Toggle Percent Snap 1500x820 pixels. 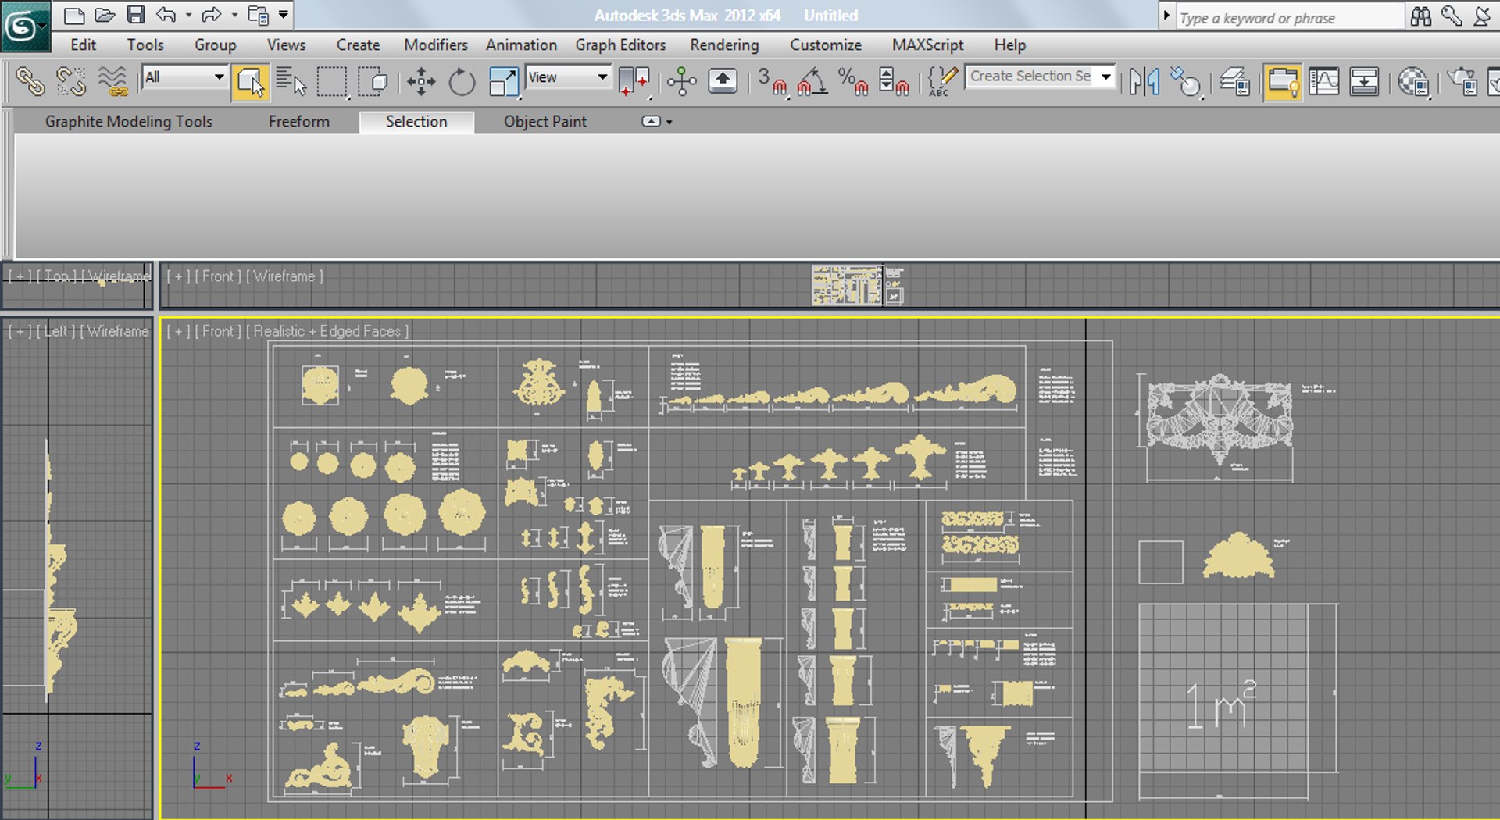[852, 81]
